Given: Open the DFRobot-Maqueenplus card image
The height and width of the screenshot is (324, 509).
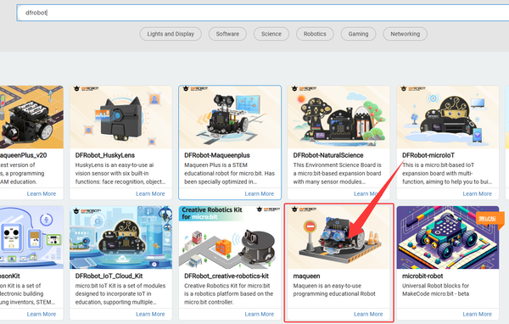Looking at the screenshot, I should (230, 117).
